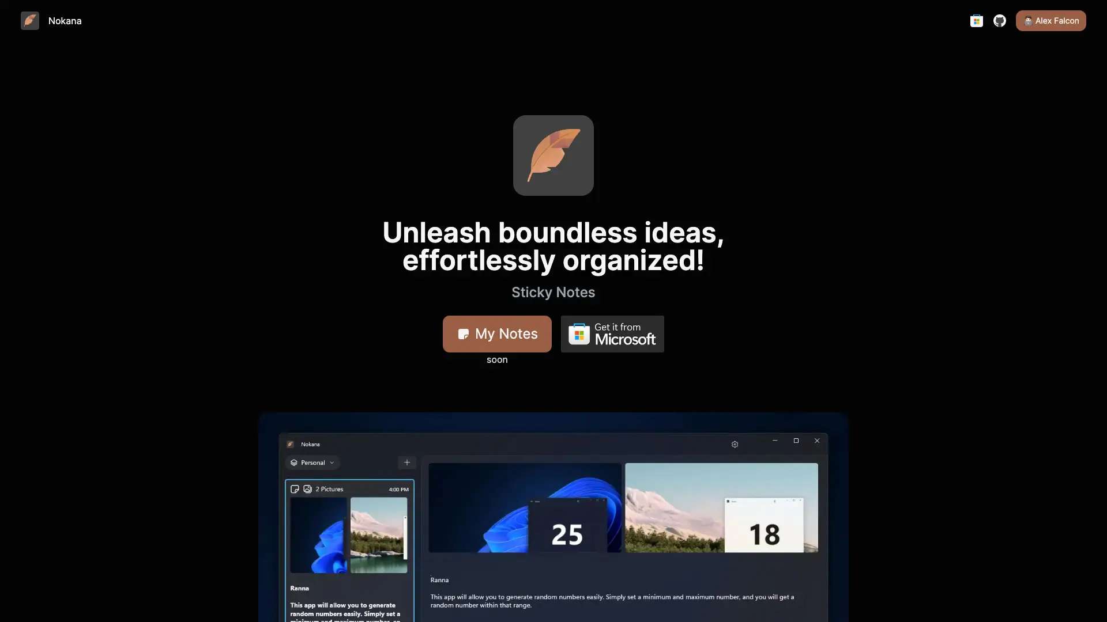Click the sticky notes icon in My Notes button
Image resolution: width=1107 pixels, height=622 pixels.
pos(462,333)
